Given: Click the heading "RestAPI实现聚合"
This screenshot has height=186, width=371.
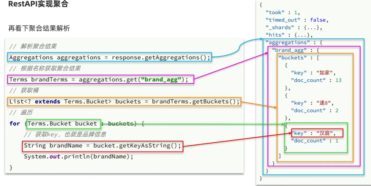Looking at the screenshot, I should pyautogui.click(x=38, y=4).
